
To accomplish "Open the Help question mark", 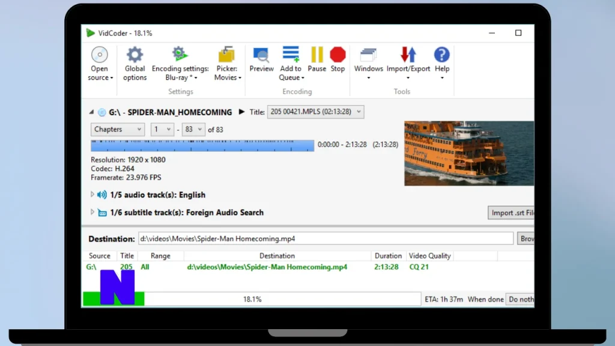I will click(441, 55).
